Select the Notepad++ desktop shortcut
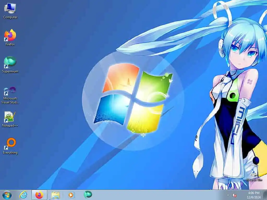The width and height of the screenshot is (267, 200). point(10,119)
